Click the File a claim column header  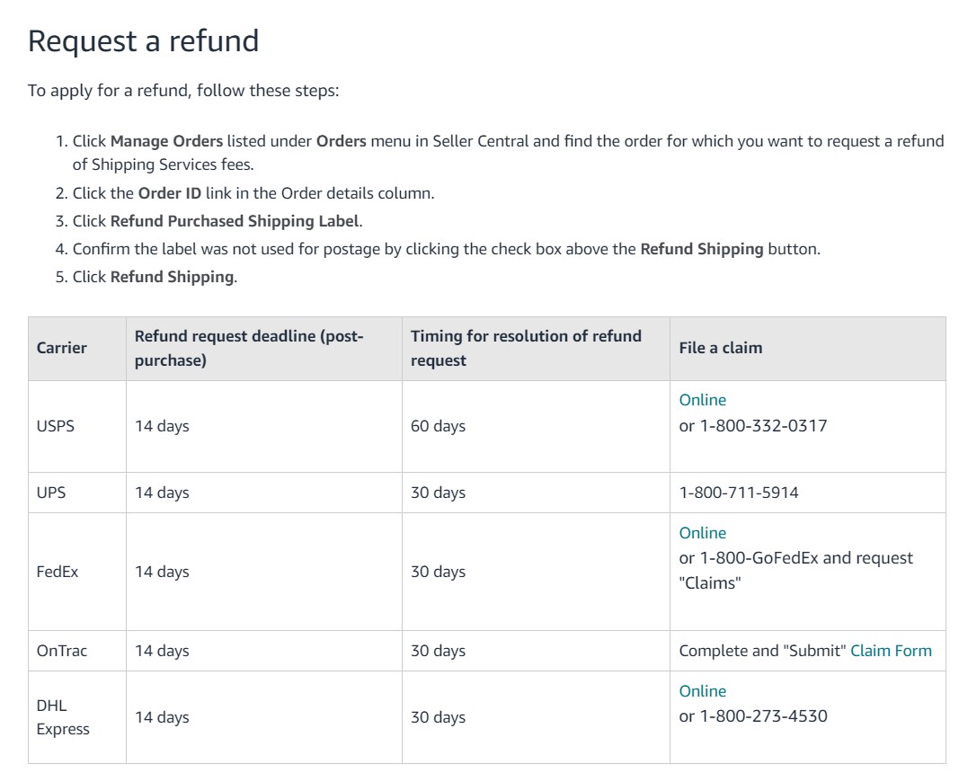point(808,349)
